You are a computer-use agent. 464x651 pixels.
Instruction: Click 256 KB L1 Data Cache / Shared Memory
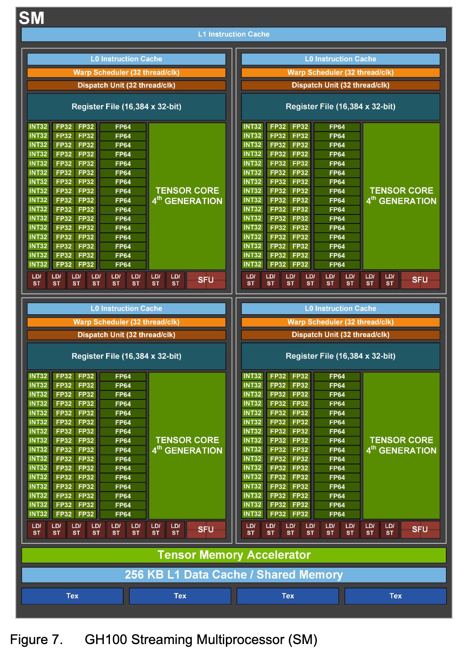[234, 575]
